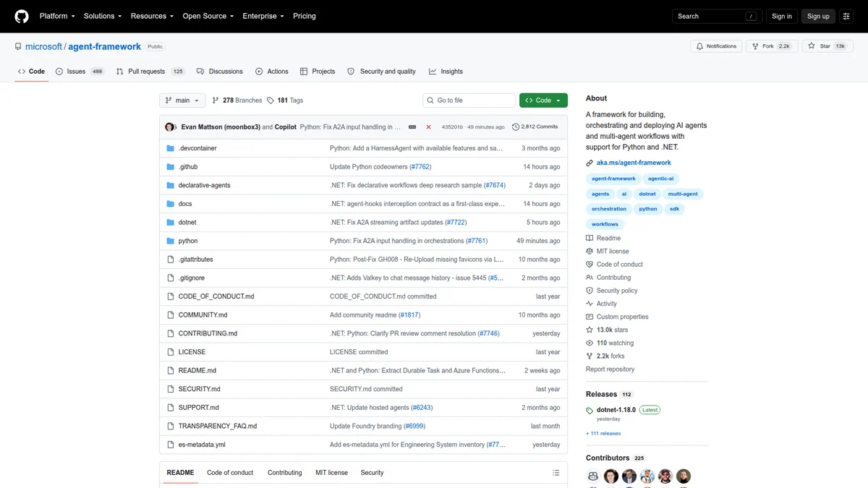Open the GitHub logo home link
868x488 pixels.
click(x=22, y=16)
